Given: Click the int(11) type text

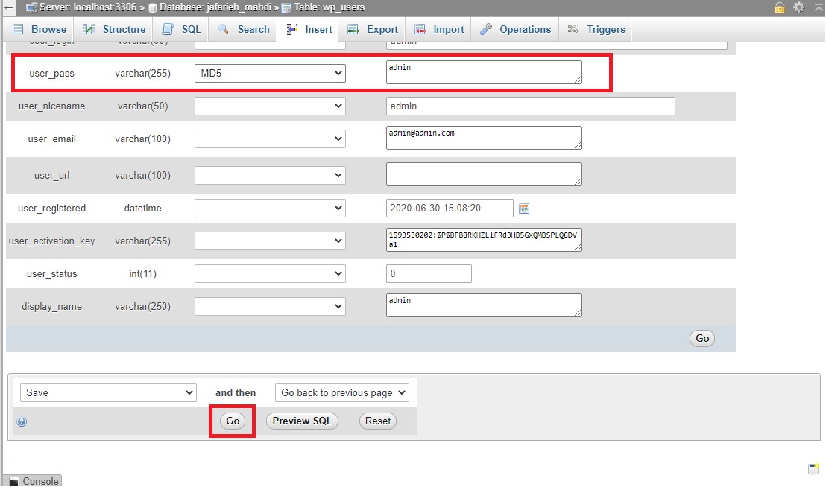Looking at the screenshot, I should (142, 273).
